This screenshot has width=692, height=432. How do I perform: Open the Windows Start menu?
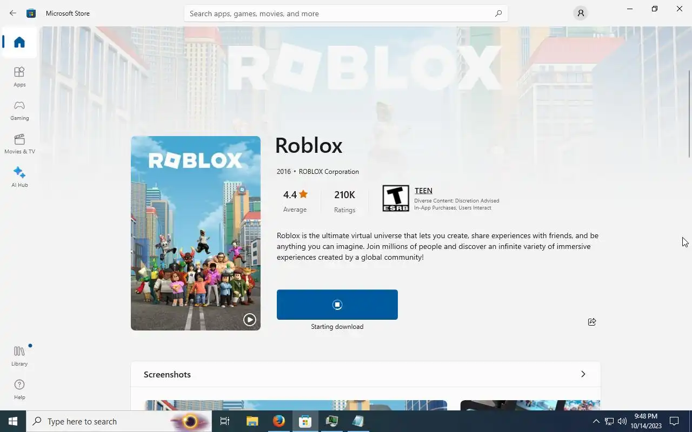(13, 421)
